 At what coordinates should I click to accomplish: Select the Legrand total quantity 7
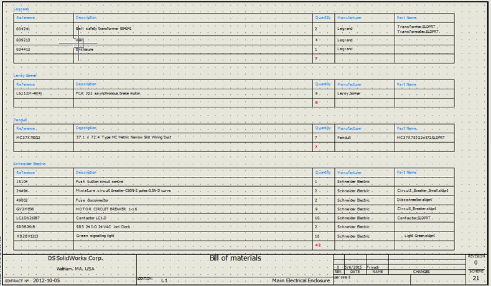pyautogui.click(x=316, y=58)
